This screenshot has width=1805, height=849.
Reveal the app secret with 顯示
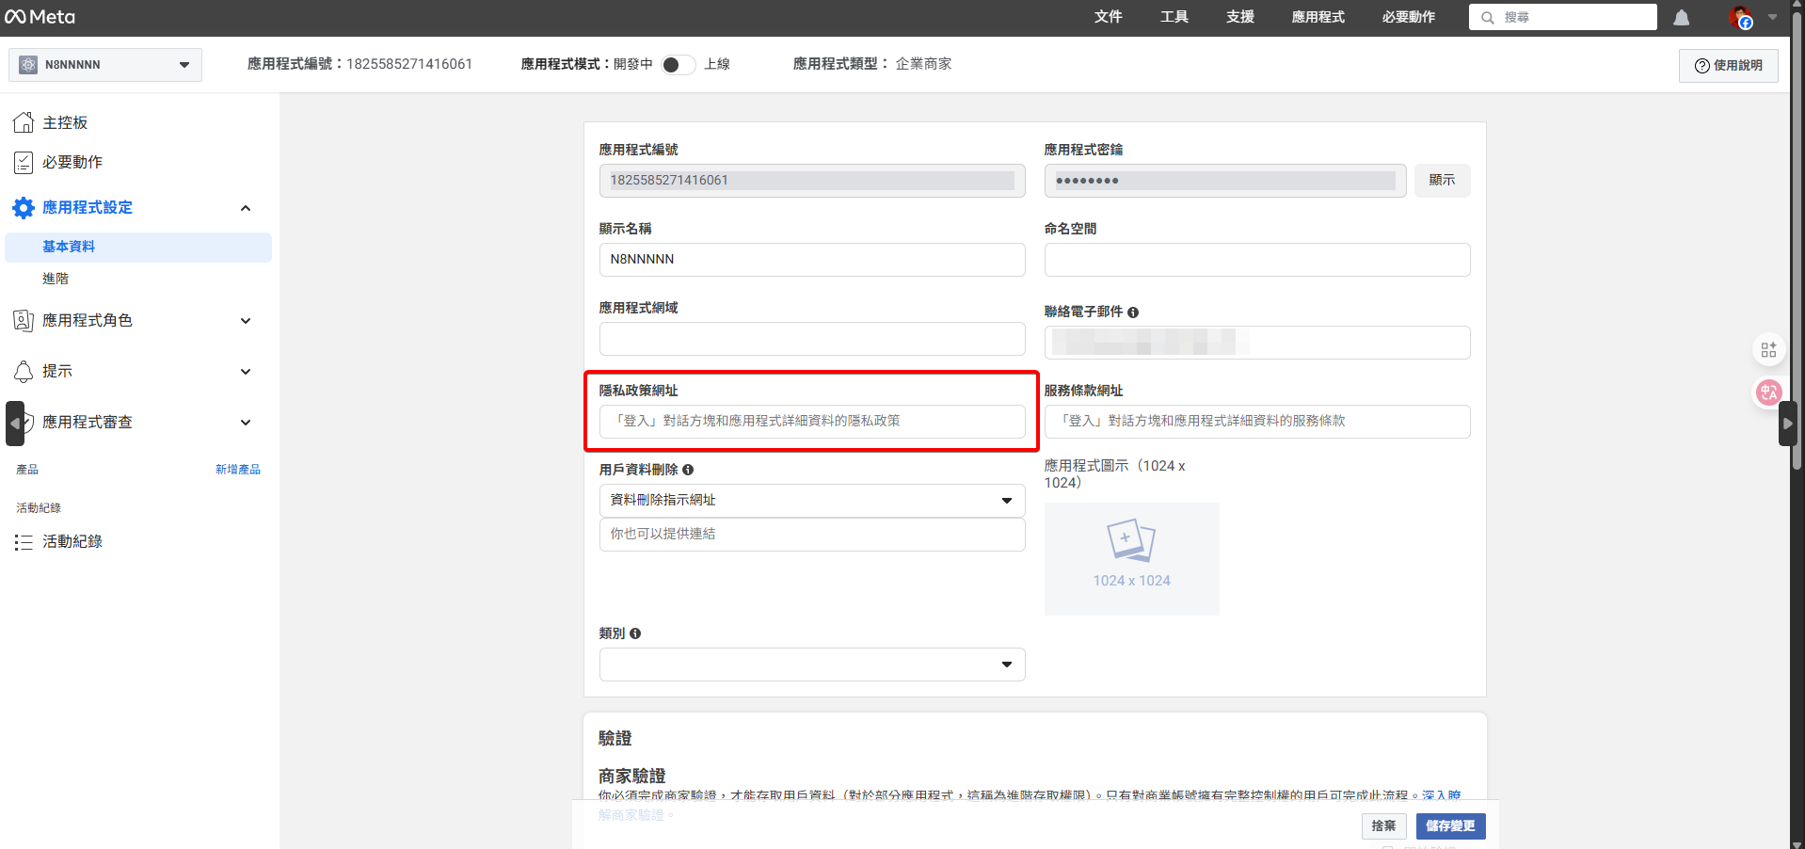point(1442,180)
